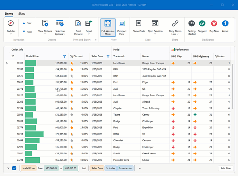
Task: Toggle Full-Window Mode
Action: coord(108,27)
